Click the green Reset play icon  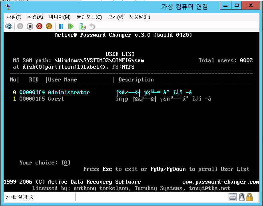click(x=71, y=26)
